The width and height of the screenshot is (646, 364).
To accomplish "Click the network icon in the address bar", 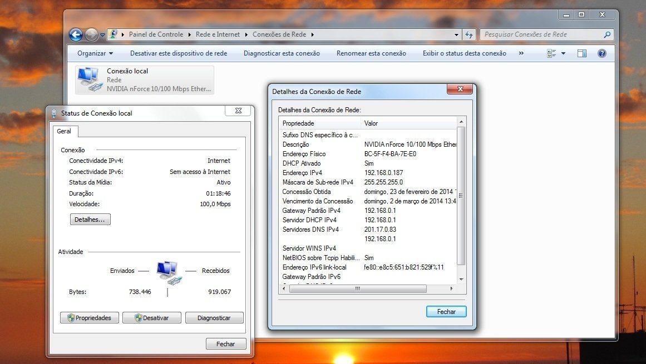I will pos(113,34).
